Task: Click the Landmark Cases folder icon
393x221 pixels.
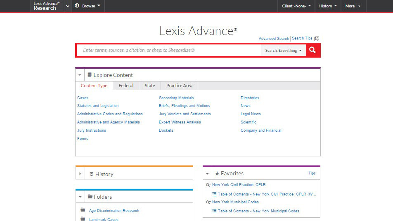Action: [x=83, y=219]
